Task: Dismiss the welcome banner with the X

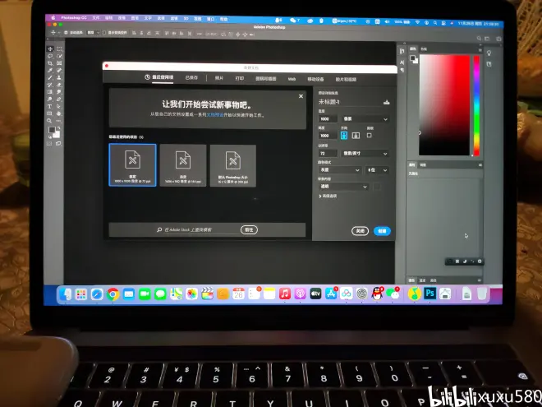Action: click(301, 96)
